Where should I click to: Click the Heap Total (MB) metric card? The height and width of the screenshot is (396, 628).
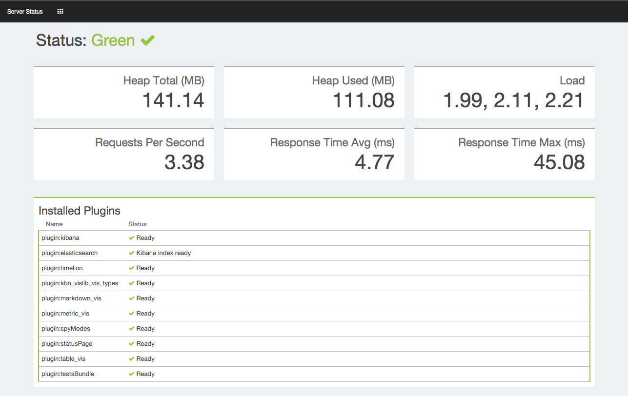[123, 92]
